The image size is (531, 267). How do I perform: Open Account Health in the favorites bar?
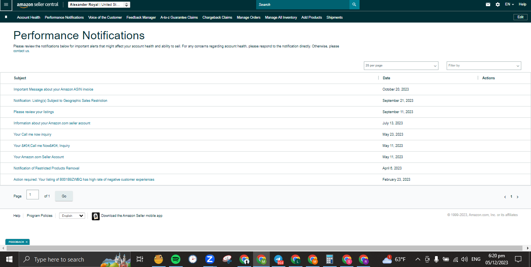coord(29,17)
